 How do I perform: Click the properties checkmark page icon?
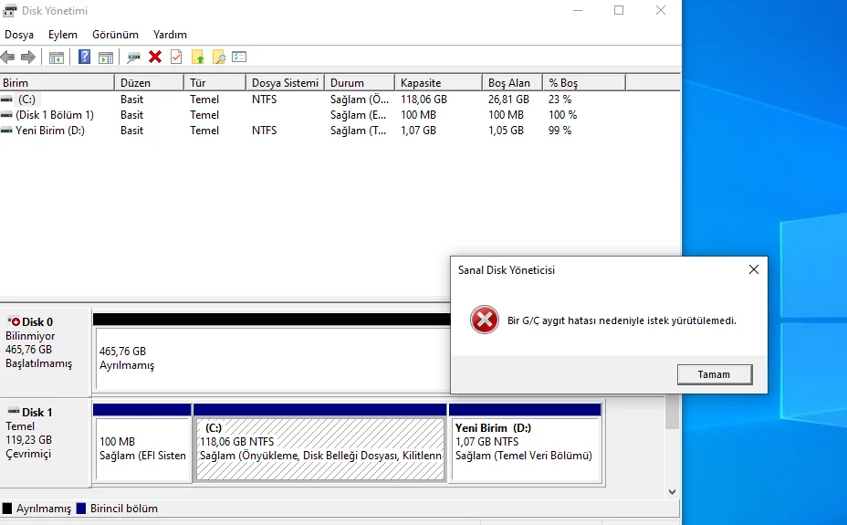(x=176, y=57)
